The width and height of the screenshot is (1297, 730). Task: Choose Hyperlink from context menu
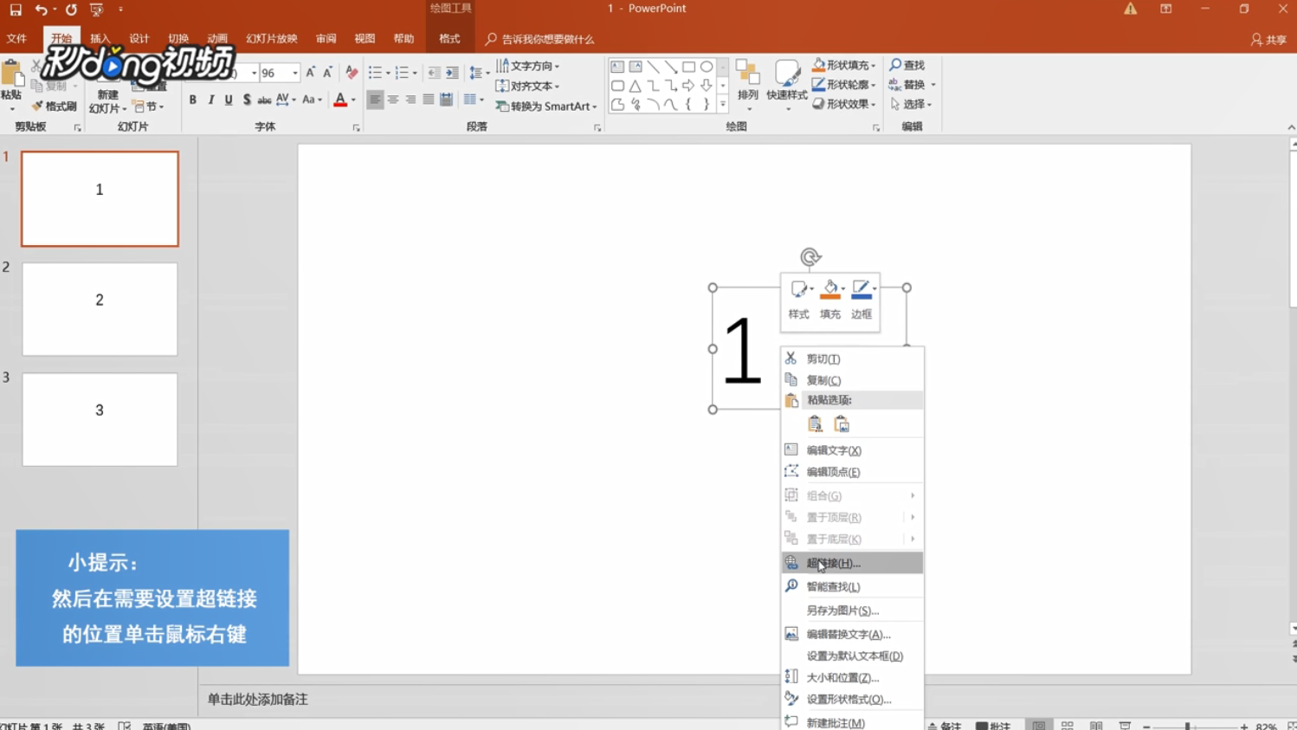tap(852, 563)
